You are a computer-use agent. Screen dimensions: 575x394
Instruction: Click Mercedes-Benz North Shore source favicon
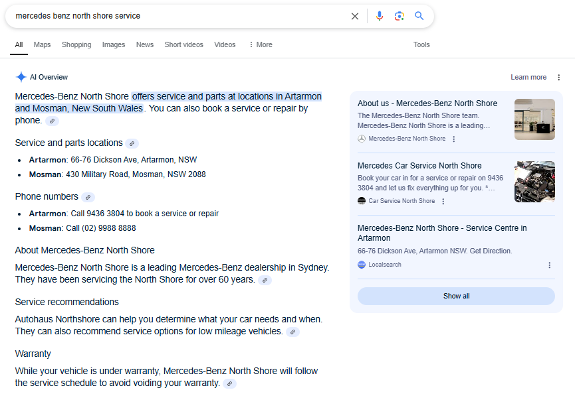(x=362, y=139)
